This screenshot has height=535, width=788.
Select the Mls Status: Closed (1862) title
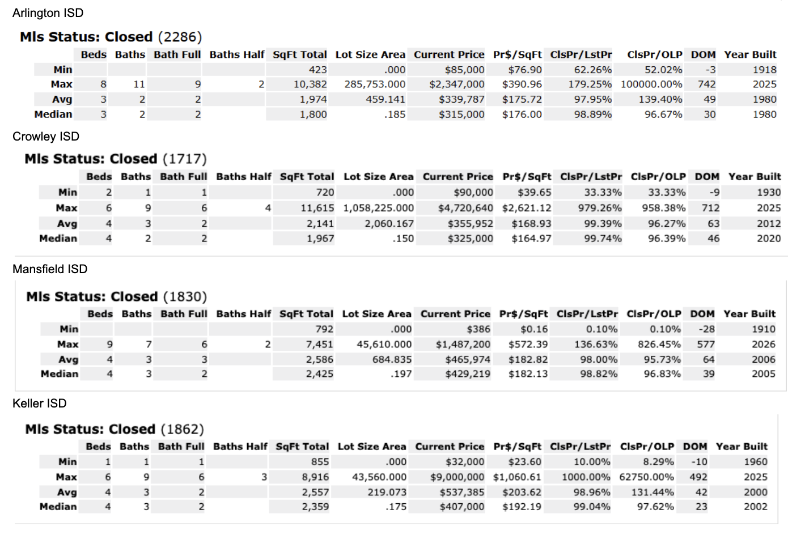point(114,430)
